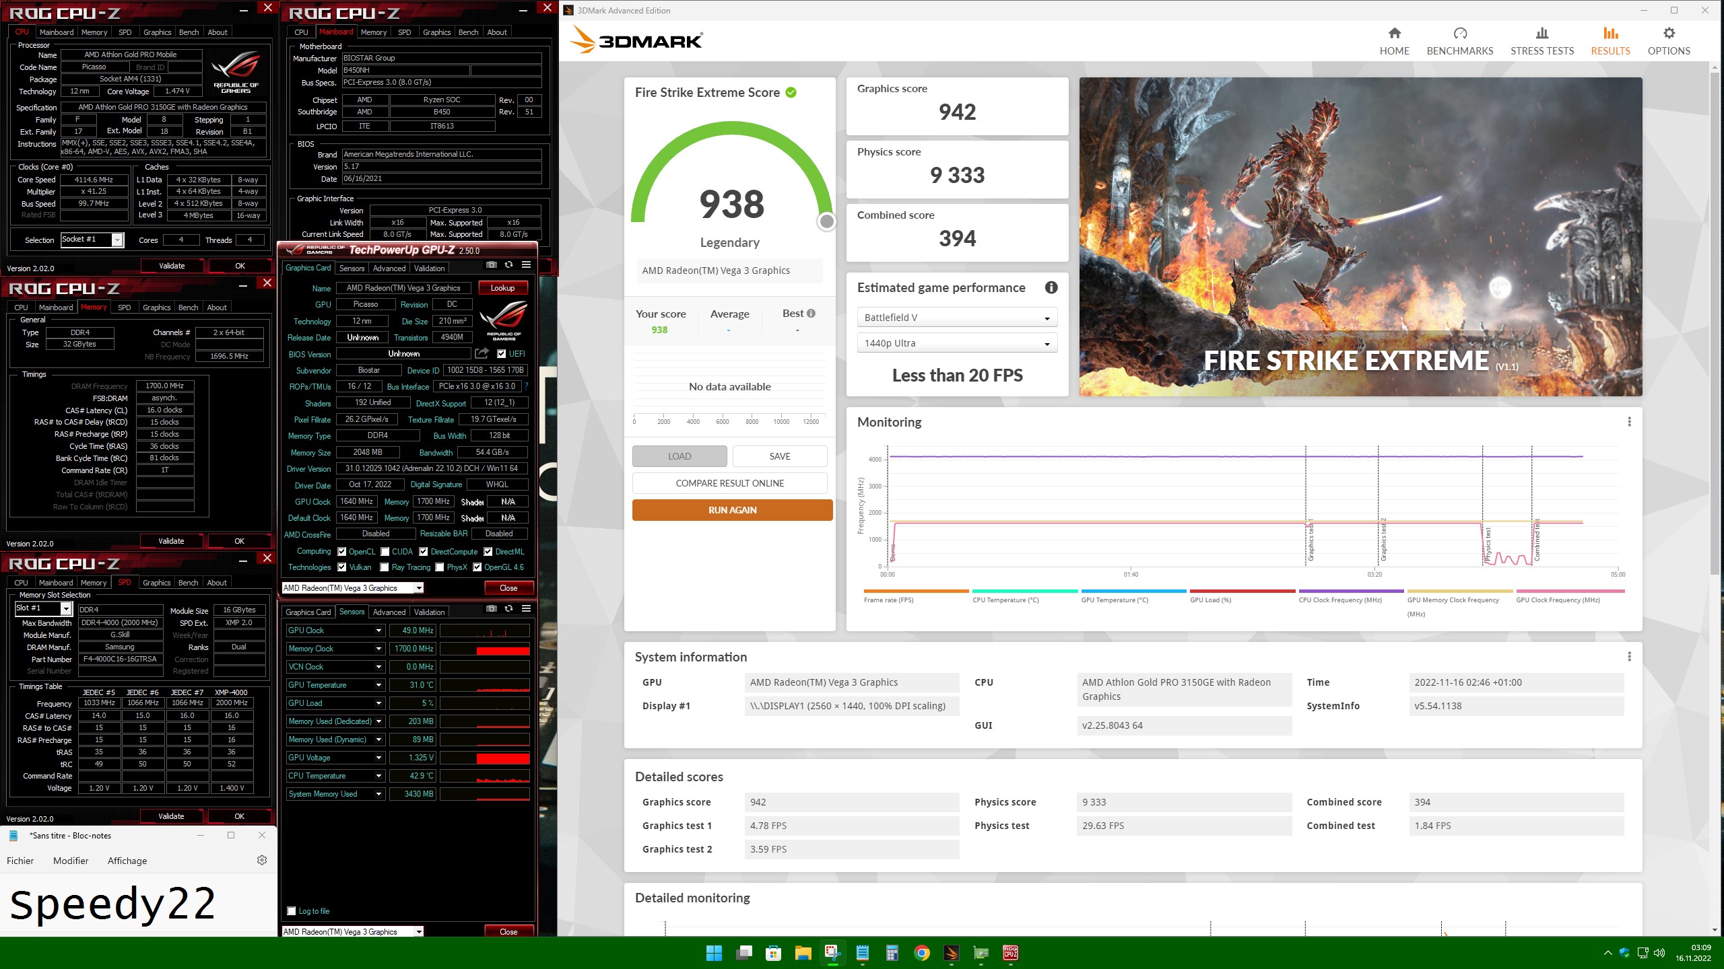Toggle OpenCL checkbox

click(x=342, y=552)
